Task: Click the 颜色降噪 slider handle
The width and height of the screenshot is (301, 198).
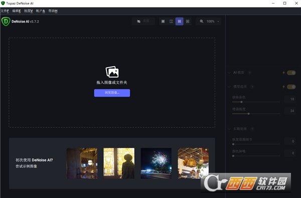Action: point(233,156)
